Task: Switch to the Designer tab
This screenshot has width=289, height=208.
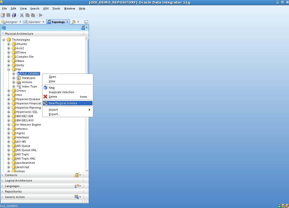Action: (12, 22)
